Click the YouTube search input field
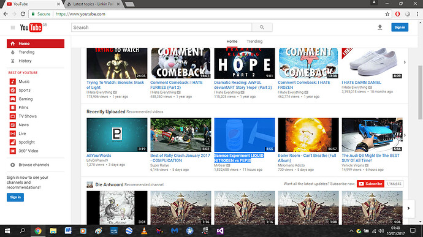The width and height of the screenshot is (423, 237). pyautogui.click(x=161, y=27)
